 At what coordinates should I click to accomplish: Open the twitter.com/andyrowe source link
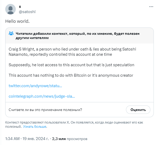pyautogui.click(x=35, y=86)
